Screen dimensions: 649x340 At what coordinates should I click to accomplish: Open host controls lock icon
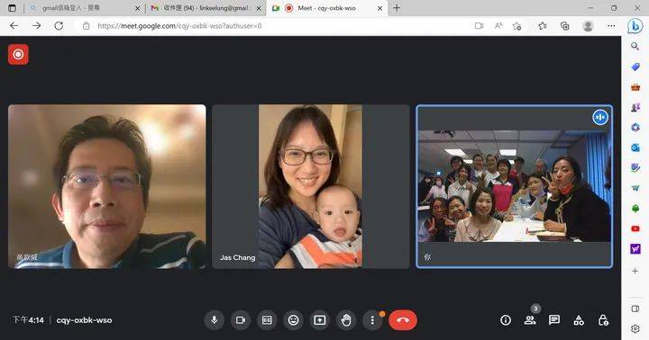(603, 320)
